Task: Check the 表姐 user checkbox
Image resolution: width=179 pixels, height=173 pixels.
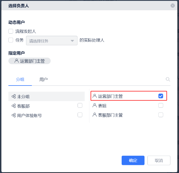Action: pos(161,106)
